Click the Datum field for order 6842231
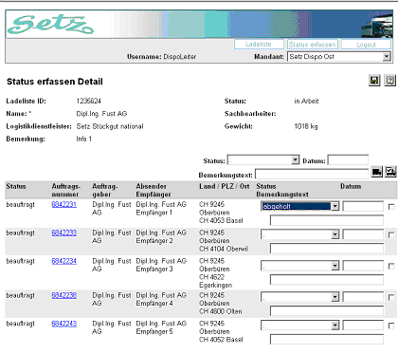Screen dimensions: 398x354 click(x=363, y=207)
